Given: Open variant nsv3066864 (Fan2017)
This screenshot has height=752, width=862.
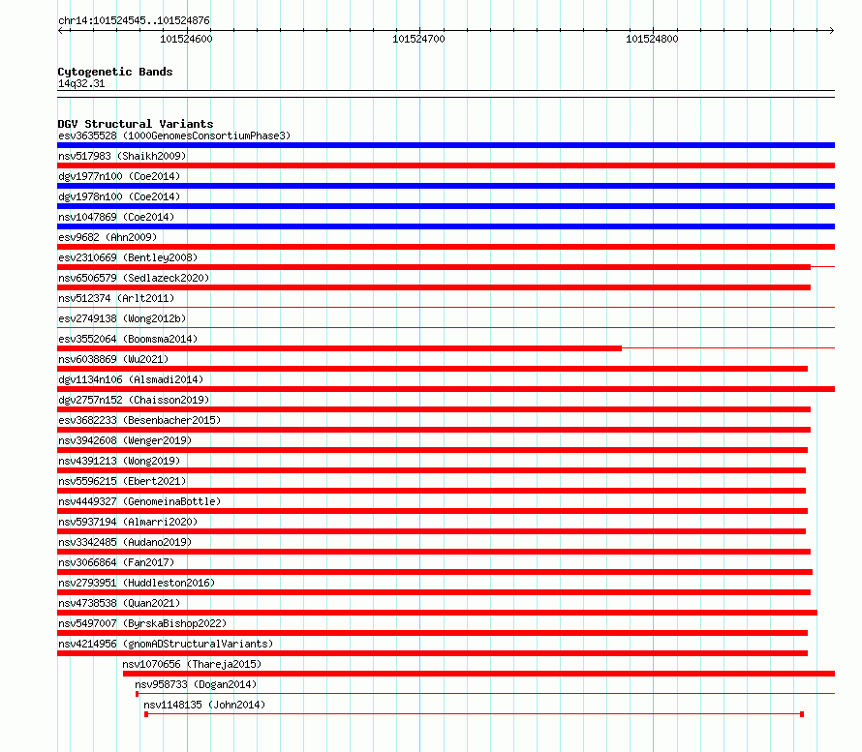Looking at the screenshot, I should tap(116, 562).
